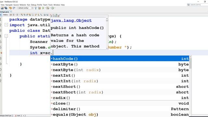
Task: Click the error glyph beside int x line
Action: pyautogui.click(x=1, y=53)
